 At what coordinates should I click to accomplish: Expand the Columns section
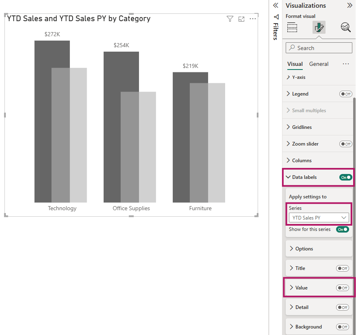tap(301, 161)
